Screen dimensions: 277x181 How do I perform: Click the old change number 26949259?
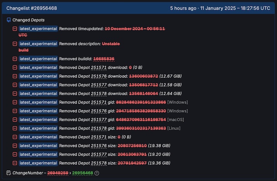[x=58, y=173]
